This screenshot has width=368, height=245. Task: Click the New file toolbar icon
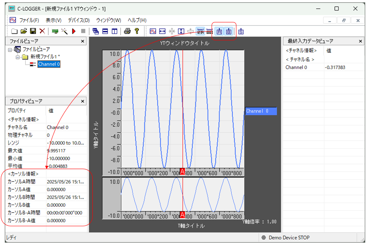click(x=14, y=31)
